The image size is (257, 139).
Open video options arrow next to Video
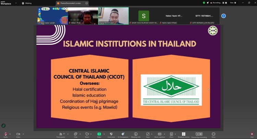pyautogui.click(x=23, y=134)
